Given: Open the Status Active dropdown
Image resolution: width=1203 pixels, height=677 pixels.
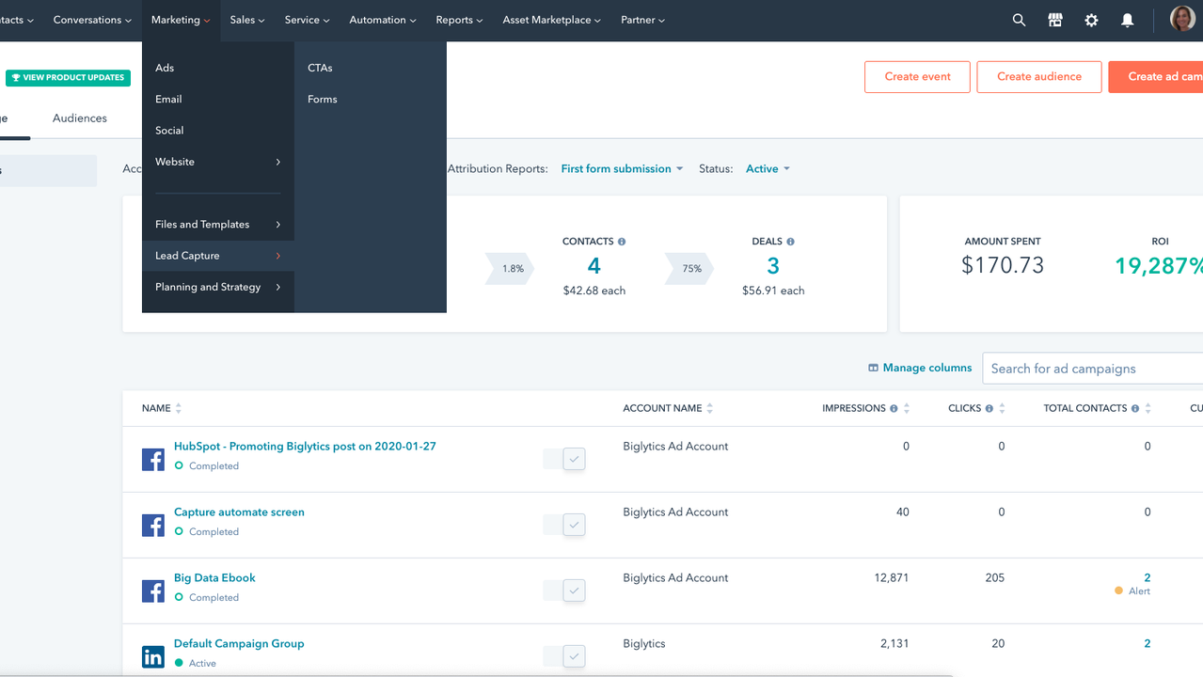Looking at the screenshot, I should click(768, 169).
